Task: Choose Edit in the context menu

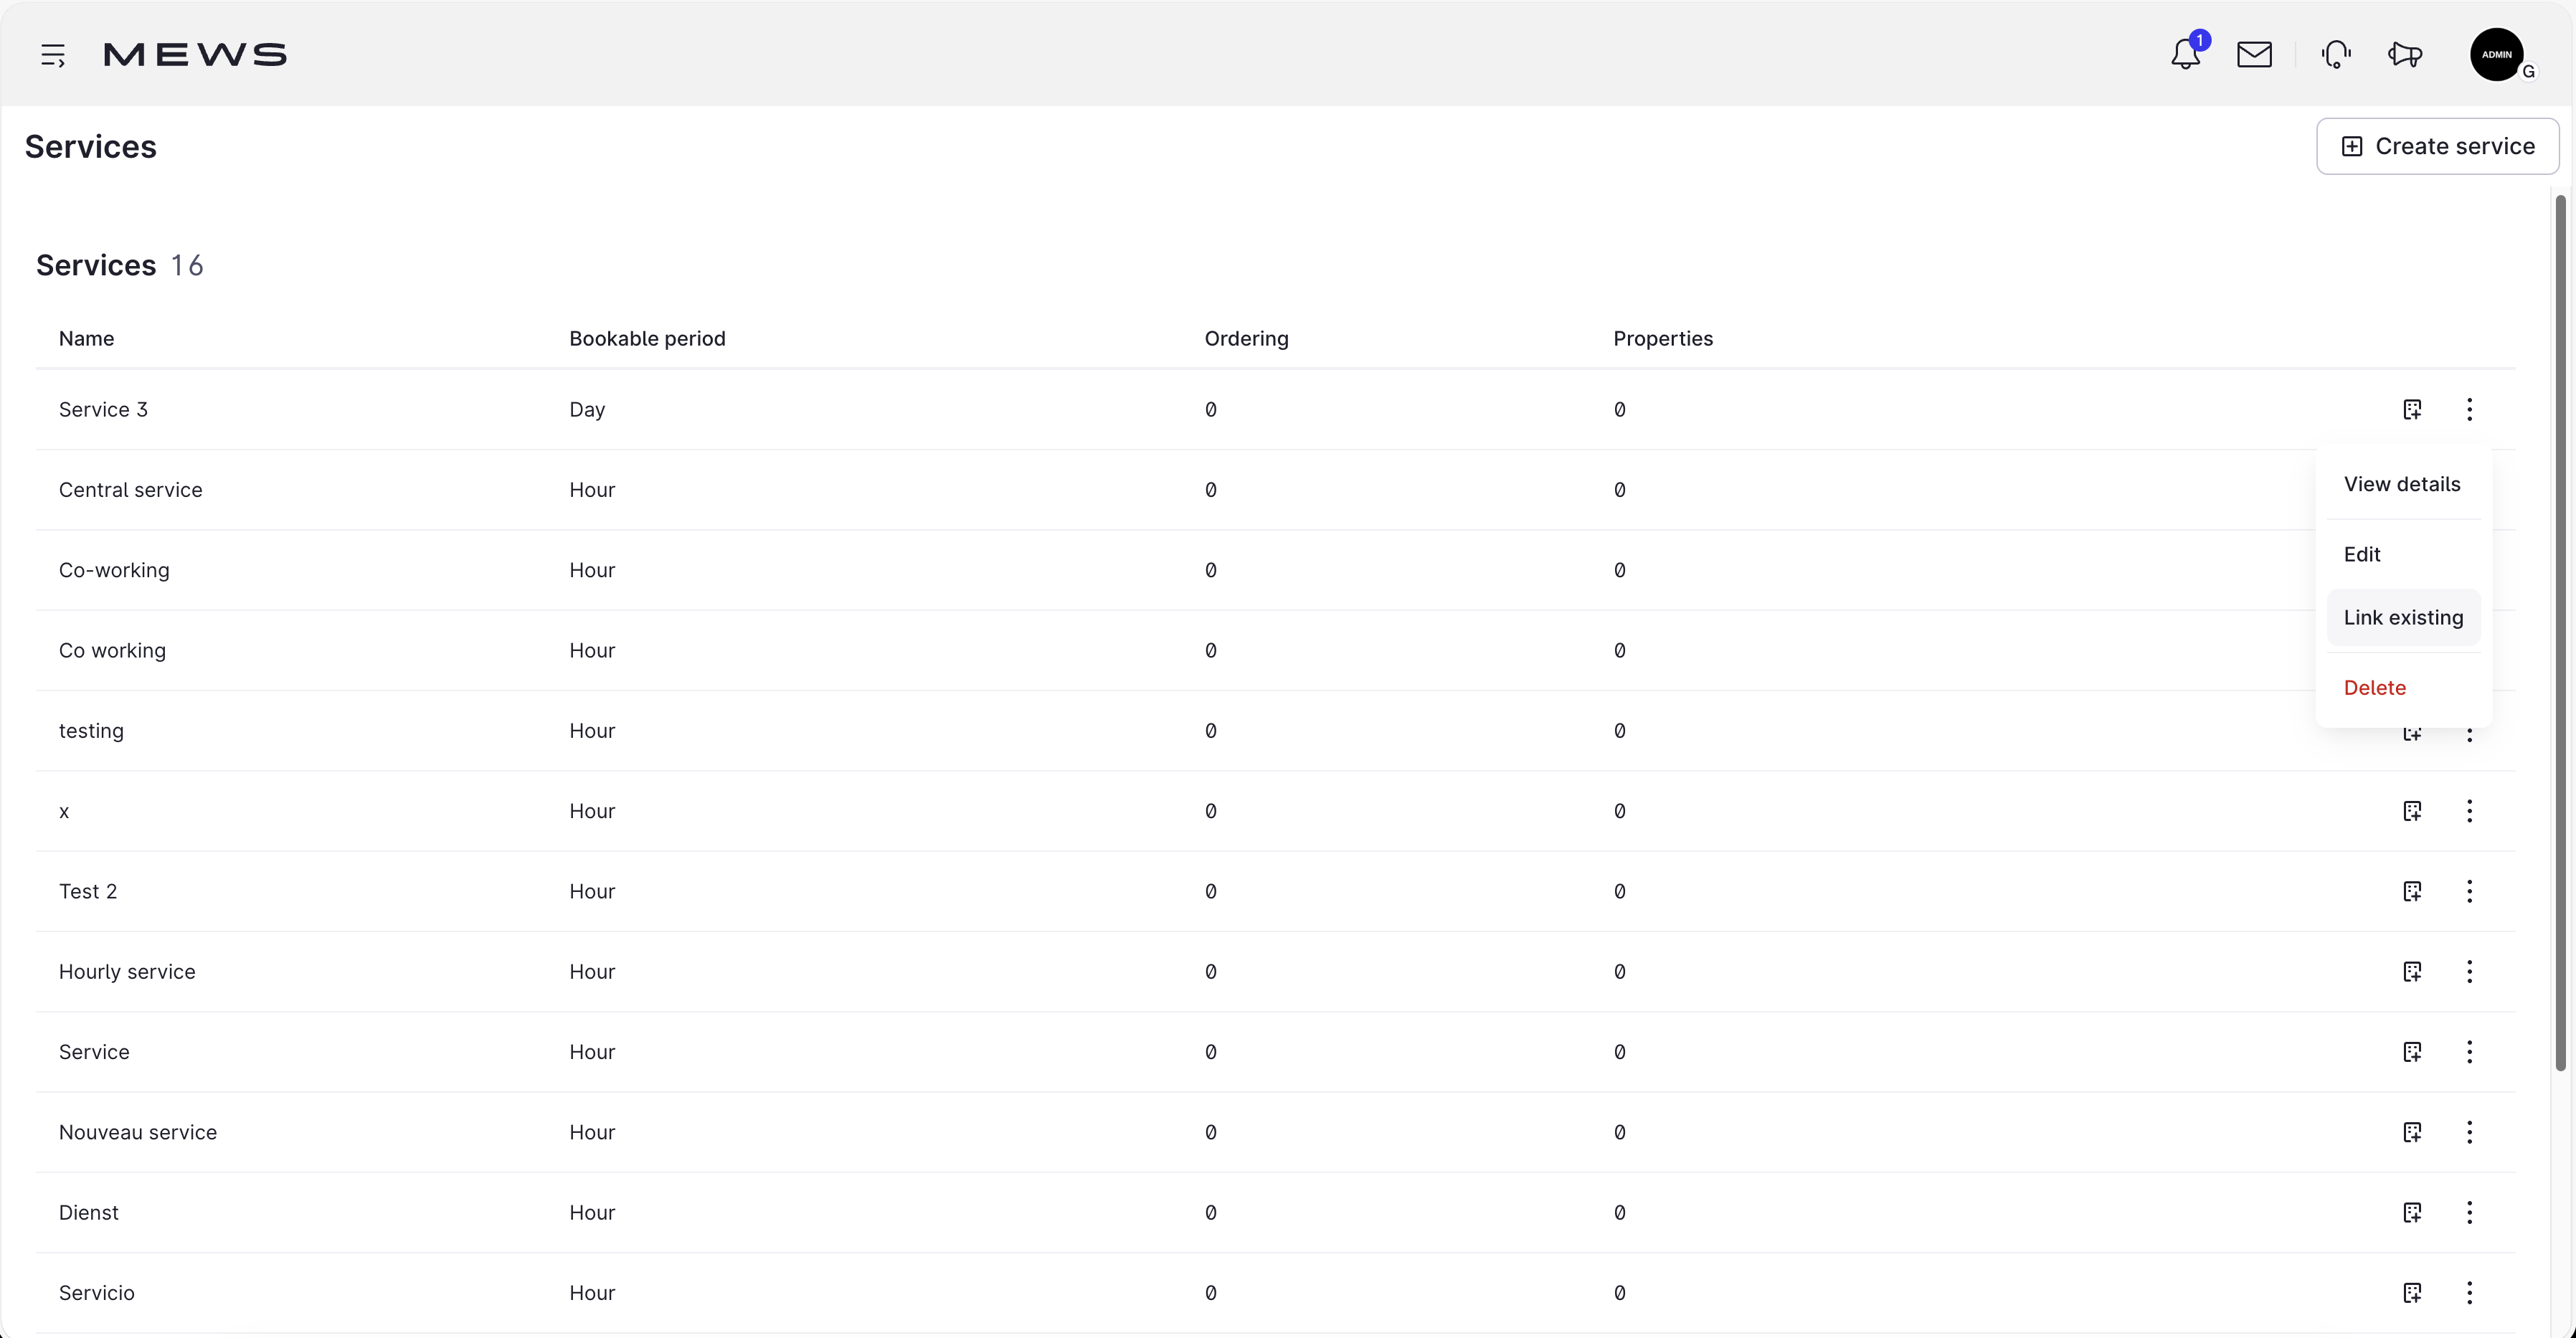Action: tap(2403, 554)
